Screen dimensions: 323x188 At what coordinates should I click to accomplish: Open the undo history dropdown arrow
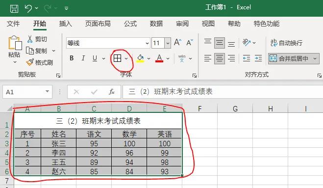point(36,8)
